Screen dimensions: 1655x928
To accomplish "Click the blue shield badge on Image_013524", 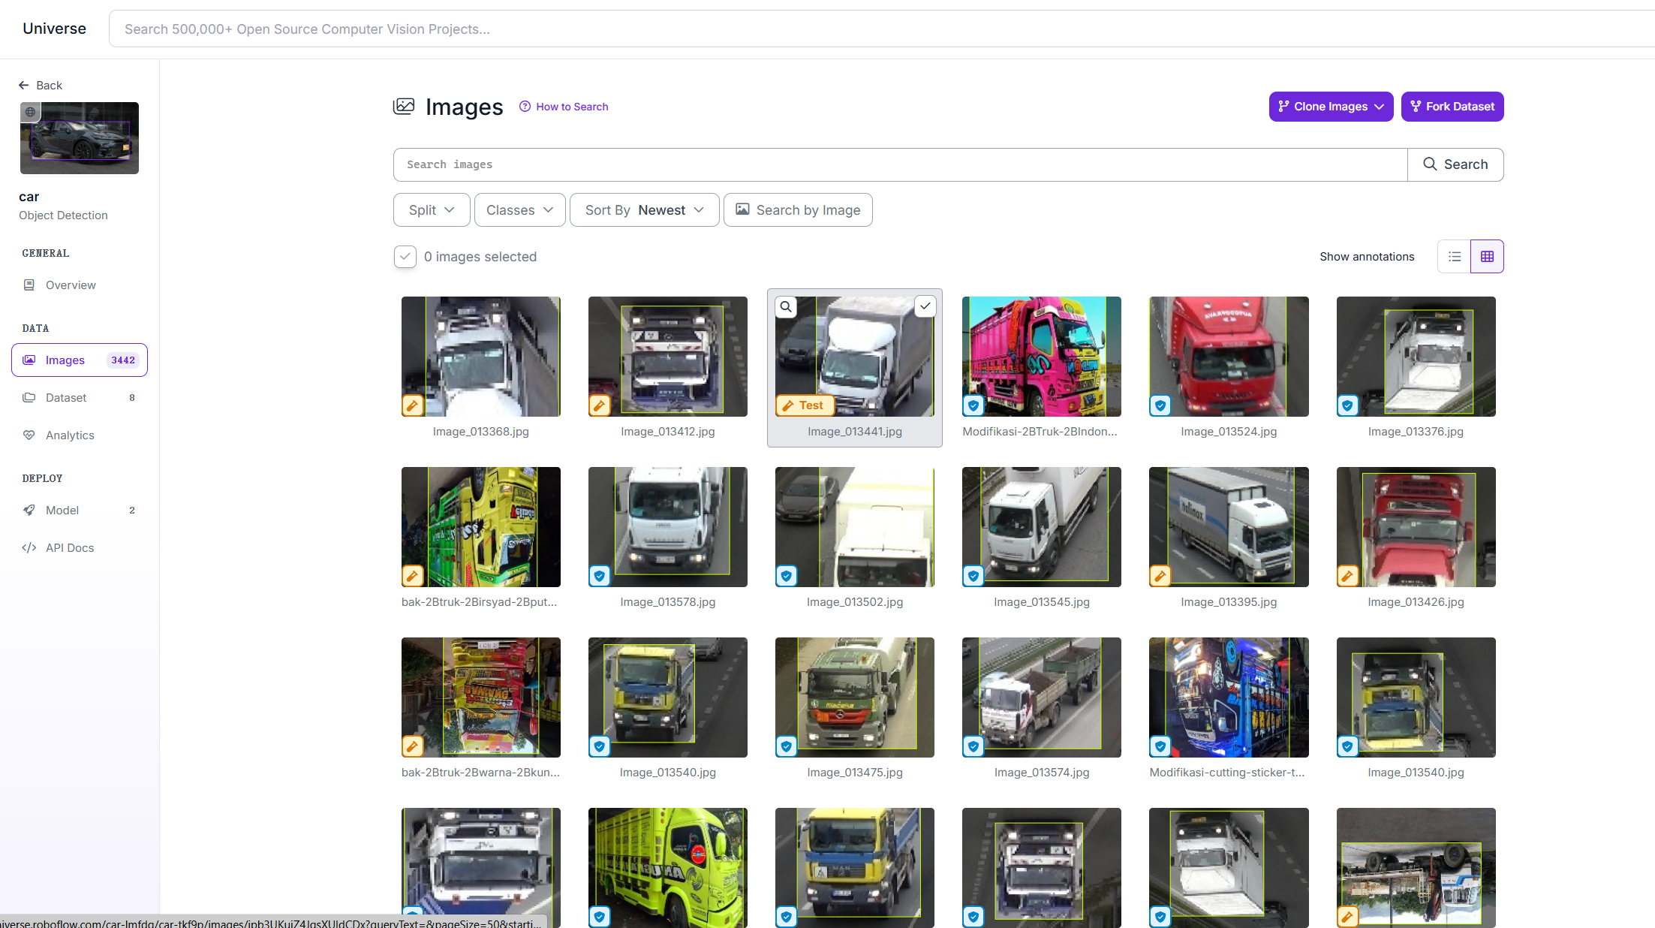I will (x=1160, y=405).
